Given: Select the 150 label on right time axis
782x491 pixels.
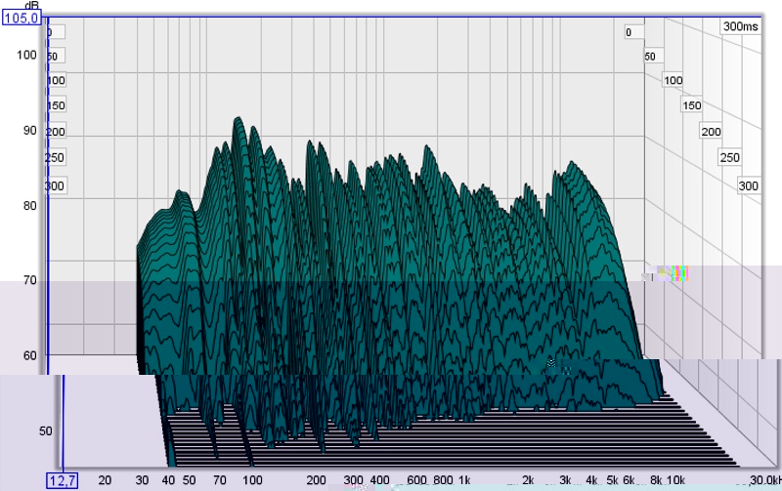Looking at the screenshot, I should (692, 105).
